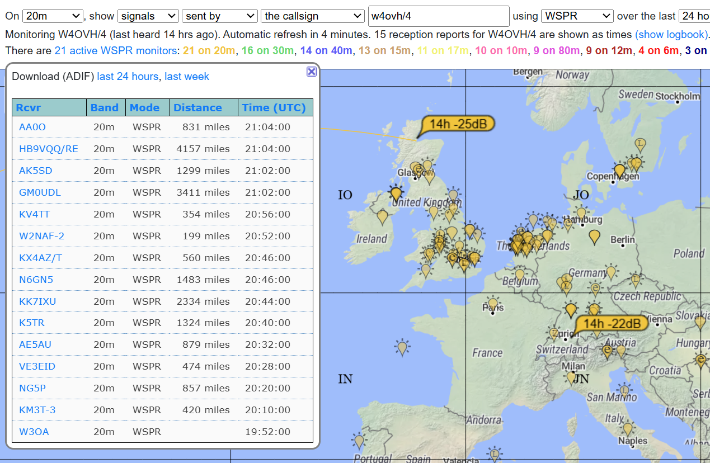Click the monitor marker in western Ireland
710x463 pixels.
point(382,216)
